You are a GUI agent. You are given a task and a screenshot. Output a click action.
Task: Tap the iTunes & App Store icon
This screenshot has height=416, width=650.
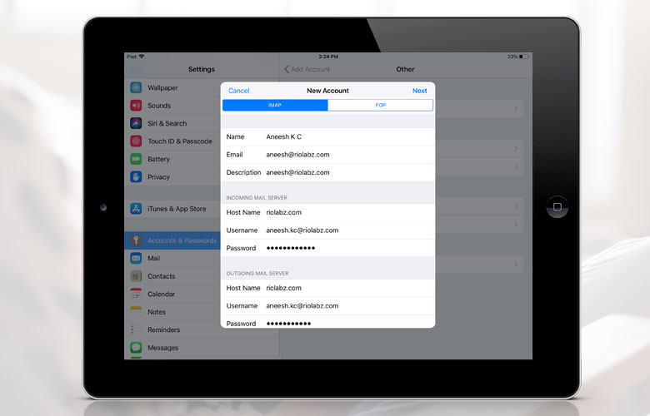[136, 209]
